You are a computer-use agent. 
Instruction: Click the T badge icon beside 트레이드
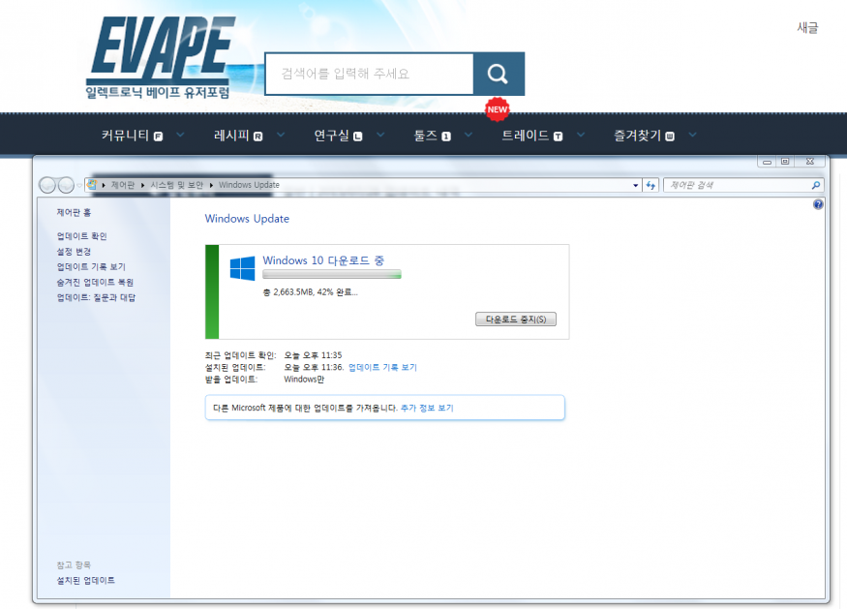pyautogui.click(x=558, y=137)
